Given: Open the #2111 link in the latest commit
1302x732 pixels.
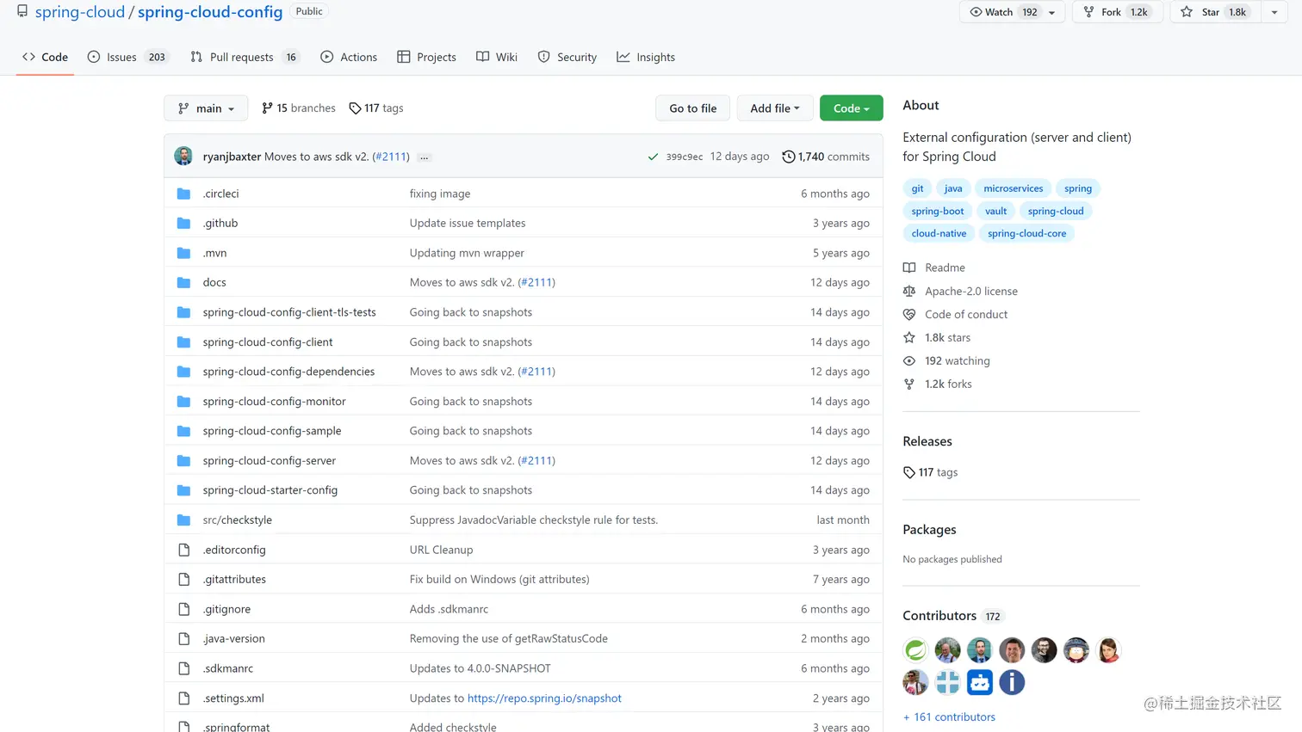Looking at the screenshot, I should pos(391,157).
